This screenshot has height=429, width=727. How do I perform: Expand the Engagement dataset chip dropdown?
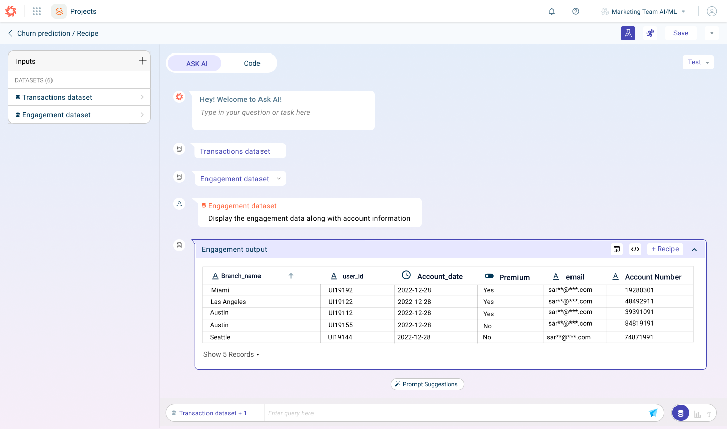pos(278,178)
